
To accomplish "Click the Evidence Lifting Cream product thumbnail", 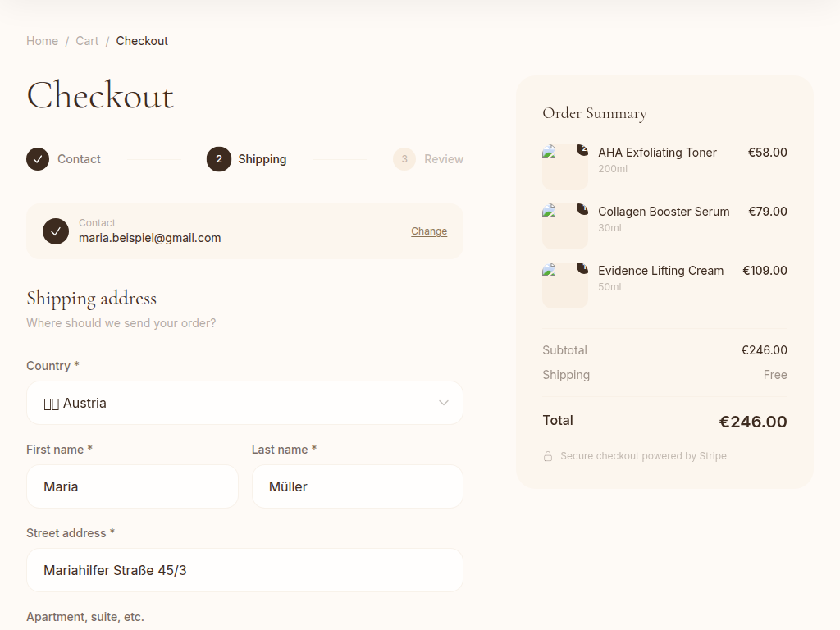I will click(x=564, y=286).
